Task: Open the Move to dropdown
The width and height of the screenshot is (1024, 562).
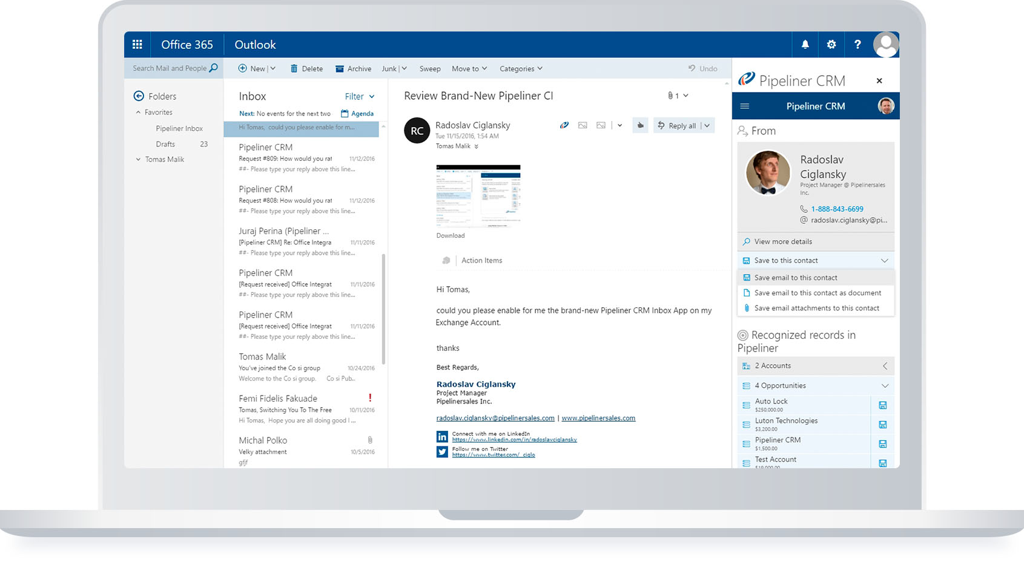Action: click(469, 68)
